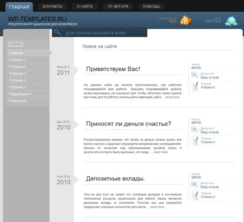
Task: Open the О САЙТЕ menu item
Action: pyautogui.click(x=85, y=7)
